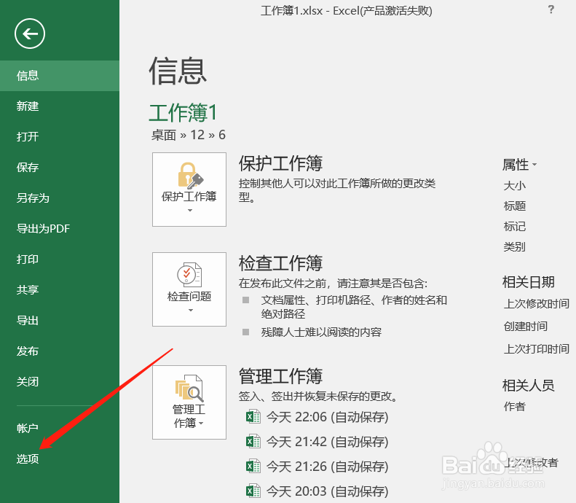Image resolution: width=576 pixels, height=503 pixels.
Task: Click the 保护工作簿 section heading
Action: coord(280,163)
